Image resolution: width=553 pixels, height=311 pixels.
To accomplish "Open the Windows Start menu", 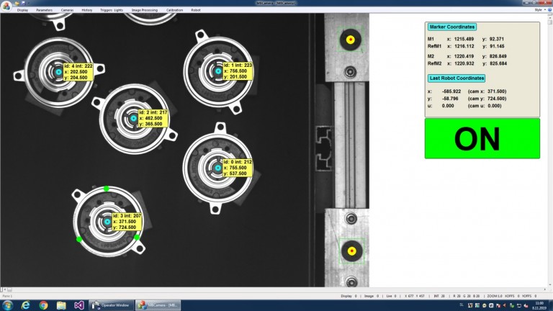I will 7,305.
